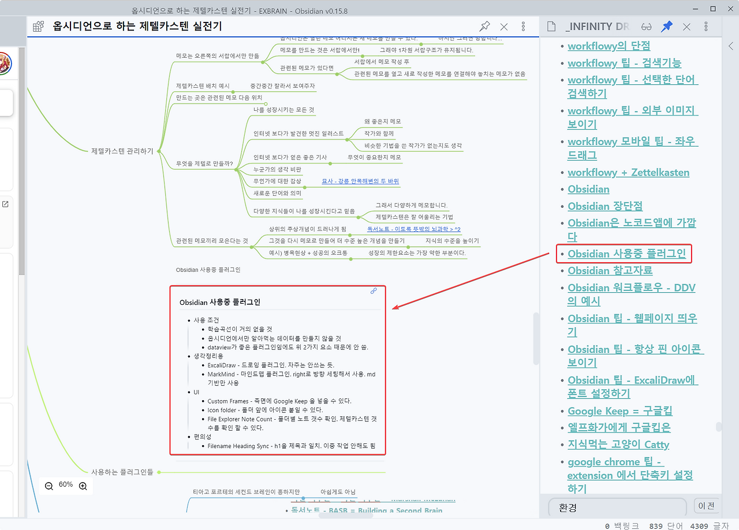Select the mind map node '메모는 오른쪽의 서랍에서만 만듦'

[218, 56]
